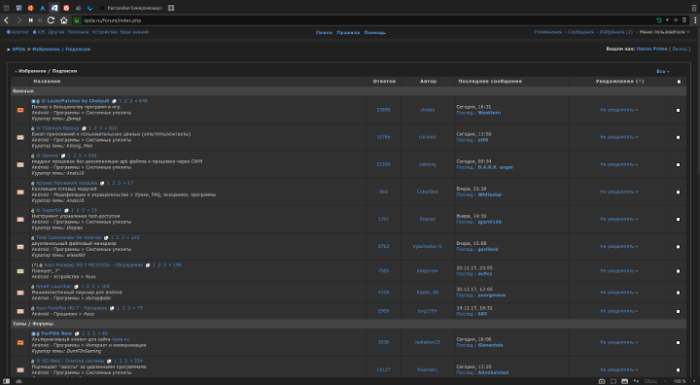Click the rewind history button
The image size is (700, 385).
(x=30, y=20)
